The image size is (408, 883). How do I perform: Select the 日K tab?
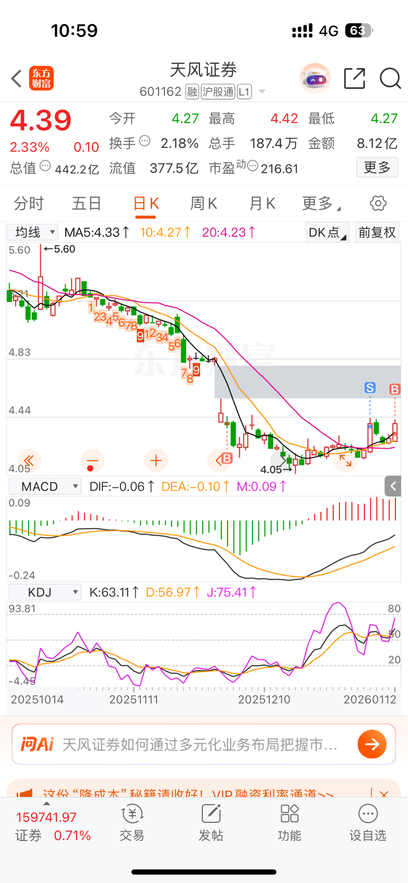[x=146, y=204]
